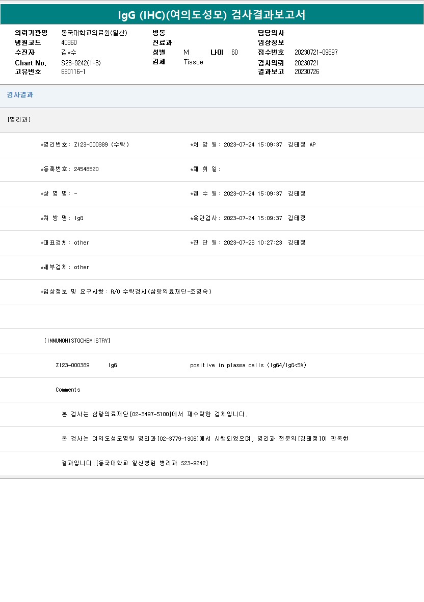This screenshot has height=602, width=424.
Task: Select the '진단일' label
Action: tap(205, 243)
